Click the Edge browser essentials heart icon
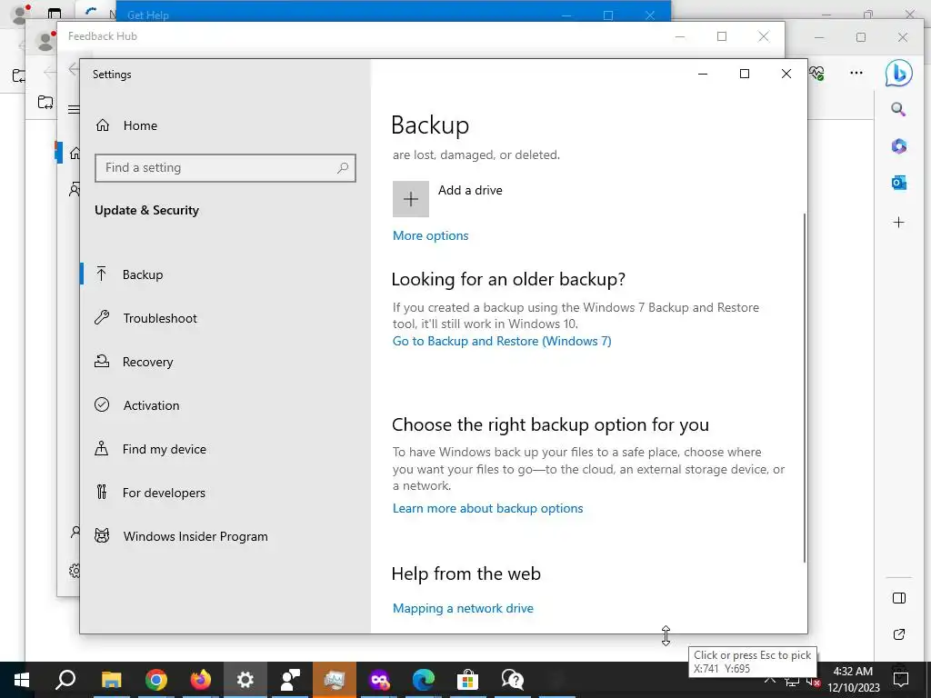 817,73
